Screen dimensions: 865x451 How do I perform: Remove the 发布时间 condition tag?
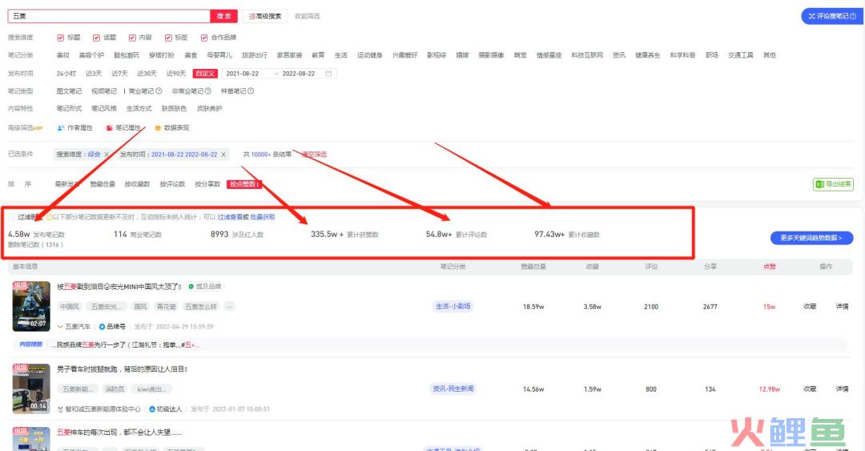coord(223,155)
